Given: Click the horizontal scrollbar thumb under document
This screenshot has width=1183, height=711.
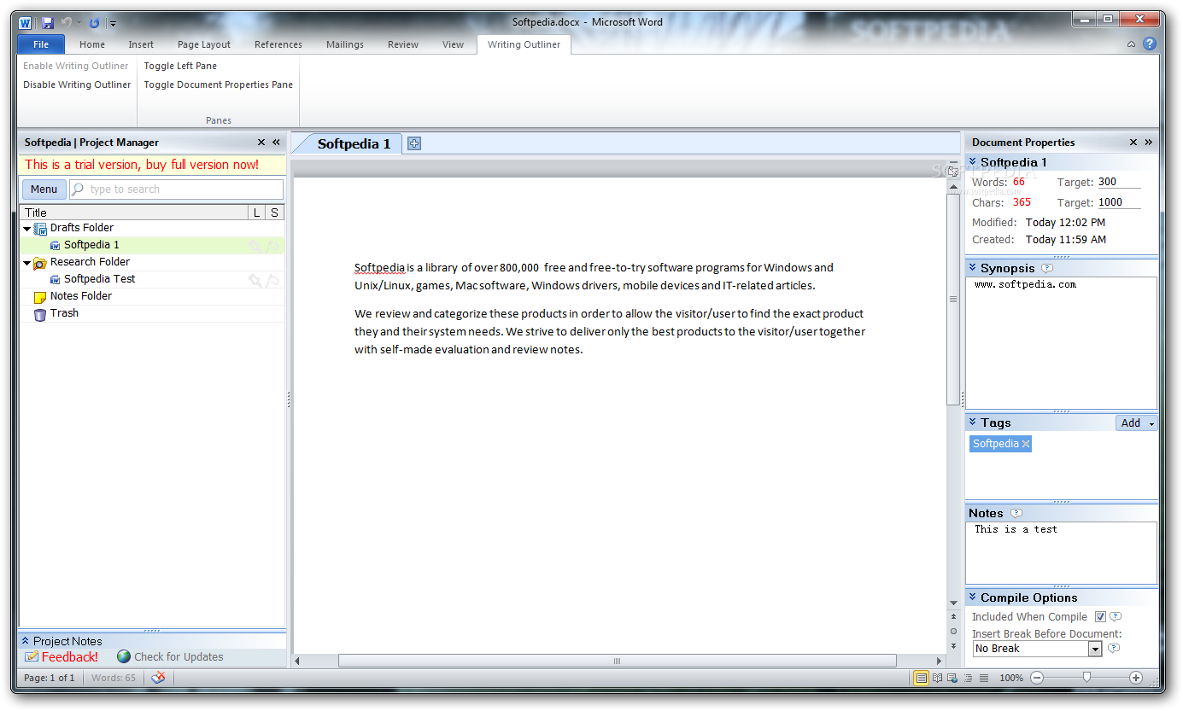Looking at the screenshot, I should tap(618, 661).
